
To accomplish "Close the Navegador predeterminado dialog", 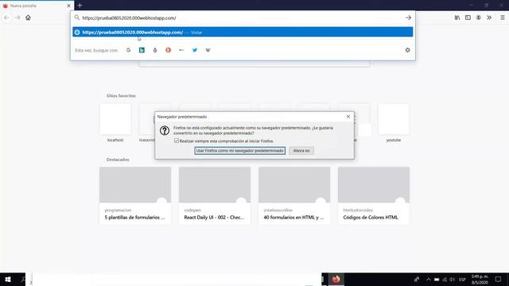I will pos(348,117).
